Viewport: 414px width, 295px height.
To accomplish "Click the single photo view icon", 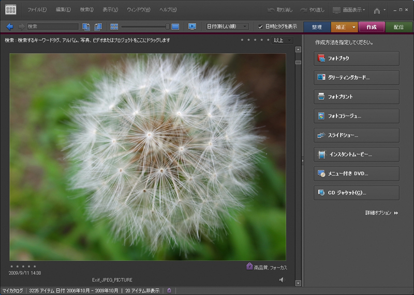I will (175, 26).
